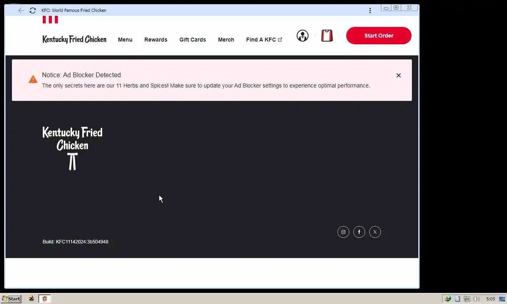Viewport: 507px width, 304px height.
Task: Click the taskbar clock showing 5:05
Action: pos(490,299)
